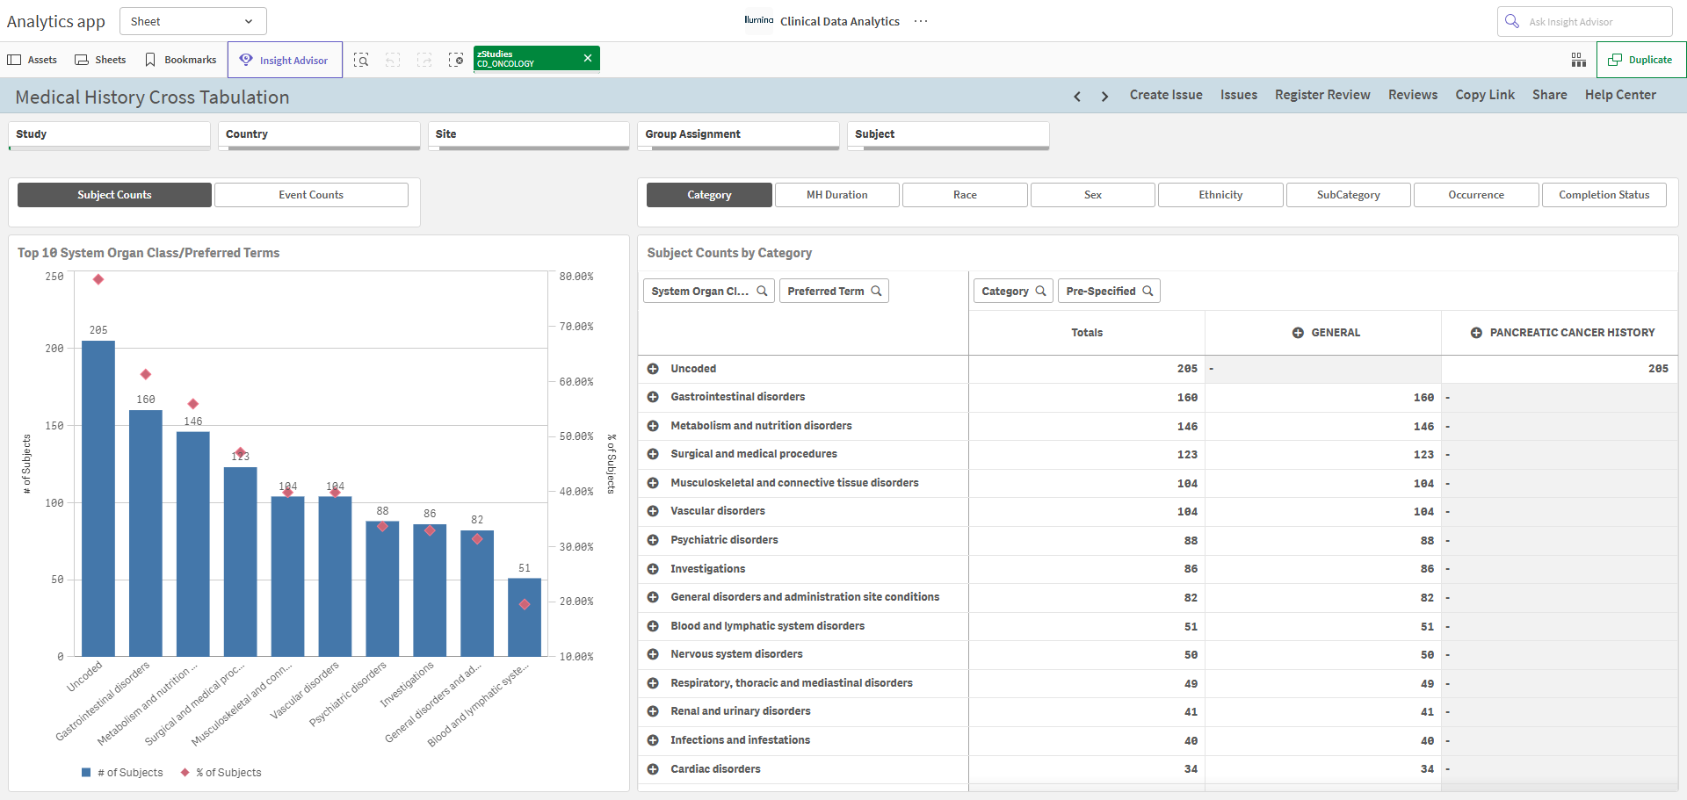Activate the smart search selection tool

[x=361, y=60]
